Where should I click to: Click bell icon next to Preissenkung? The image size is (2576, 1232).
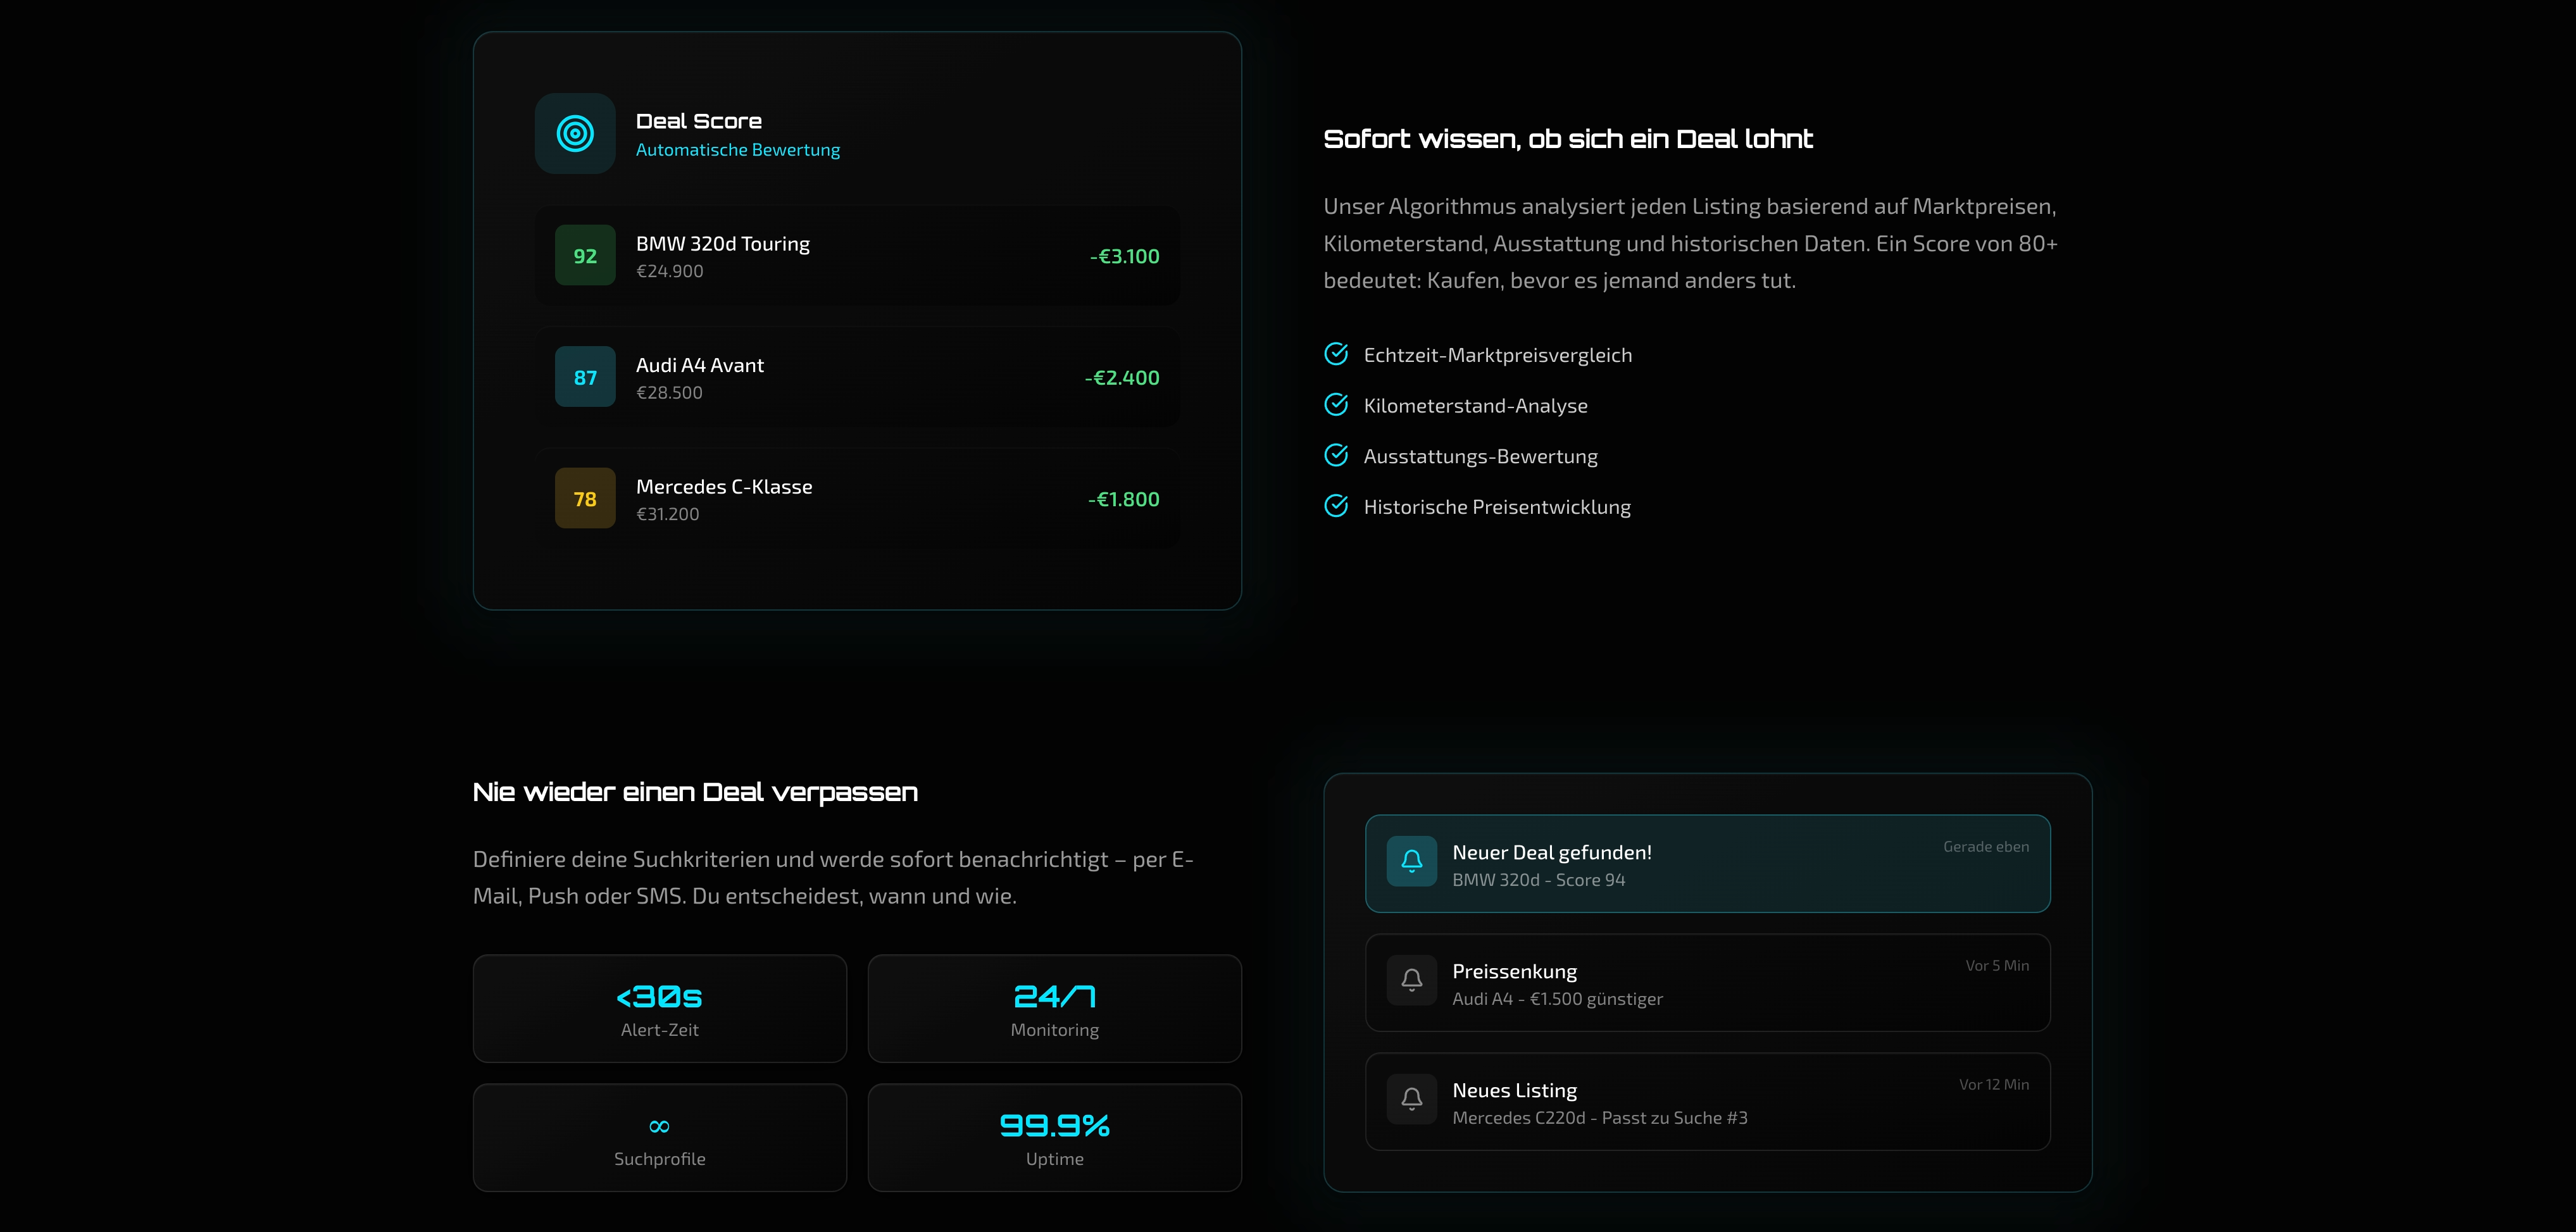tap(1412, 980)
